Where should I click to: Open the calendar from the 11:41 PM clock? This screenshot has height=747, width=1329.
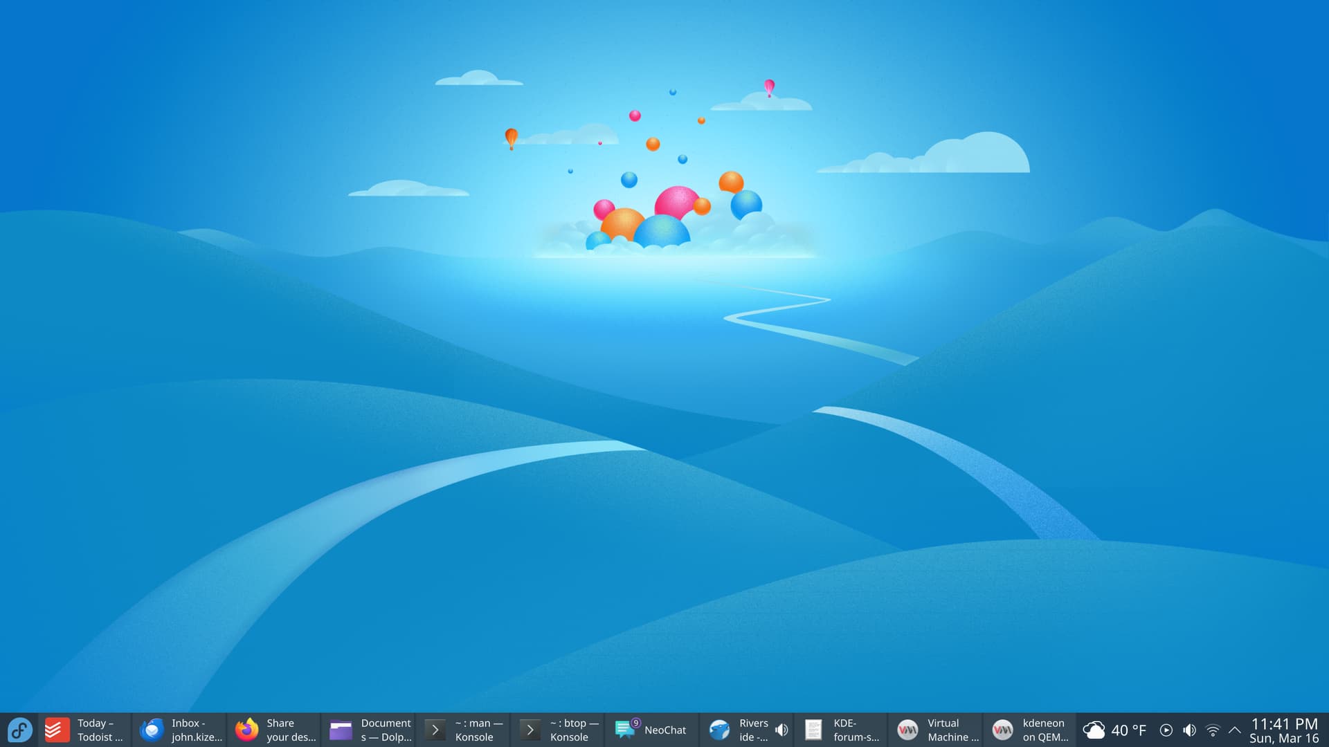[1284, 730]
